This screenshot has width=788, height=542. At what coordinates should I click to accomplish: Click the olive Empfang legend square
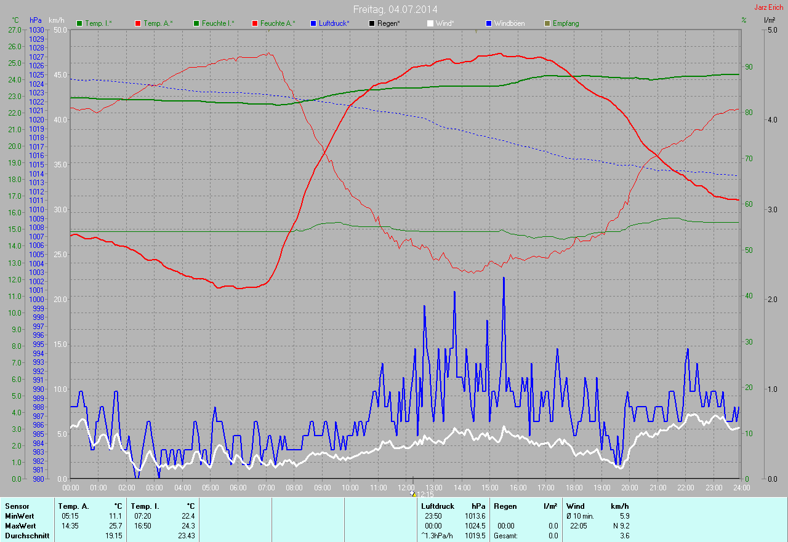(x=547, y=23)
